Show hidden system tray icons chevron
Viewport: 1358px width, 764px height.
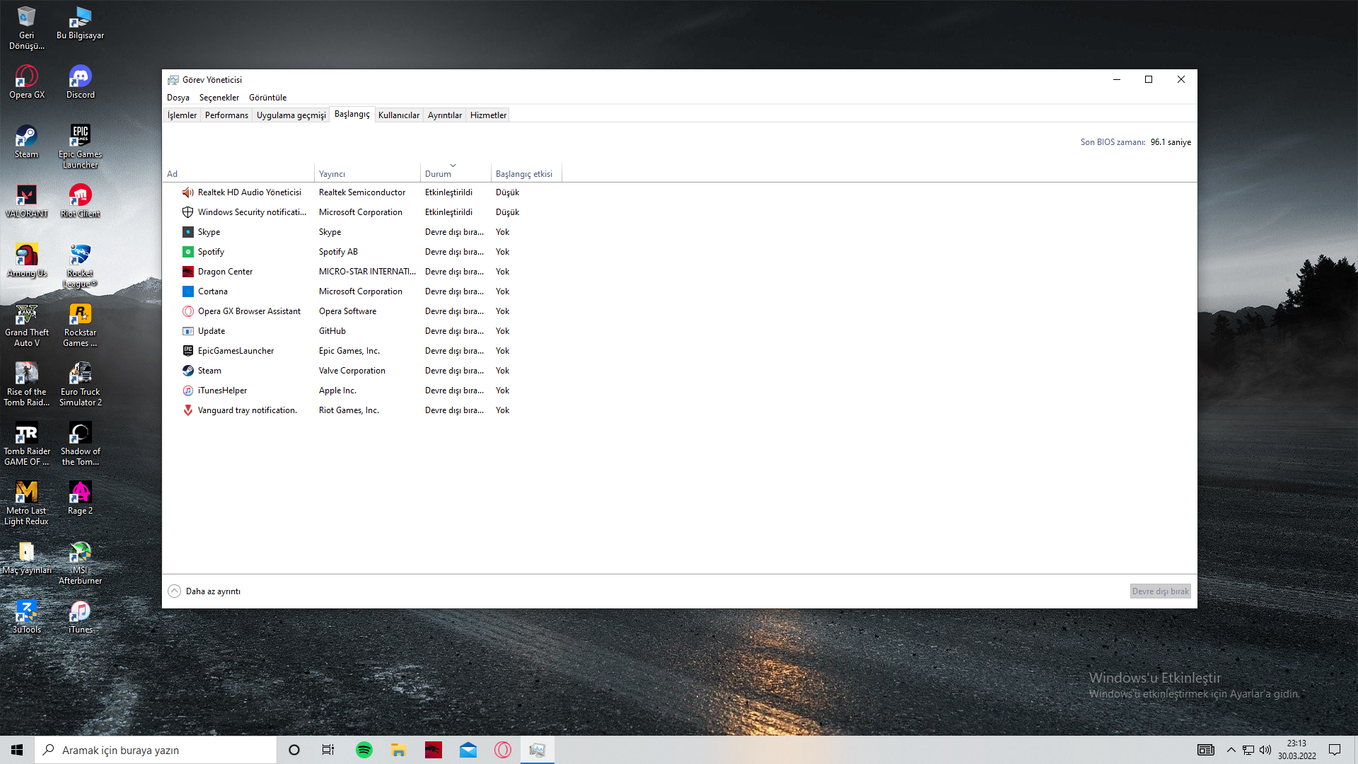click(1231, 750)
